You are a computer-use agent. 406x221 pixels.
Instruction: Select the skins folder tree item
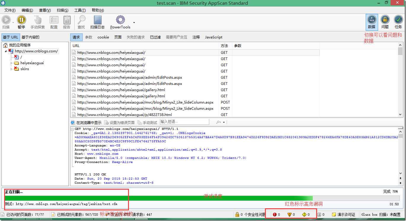coord(25,69)
